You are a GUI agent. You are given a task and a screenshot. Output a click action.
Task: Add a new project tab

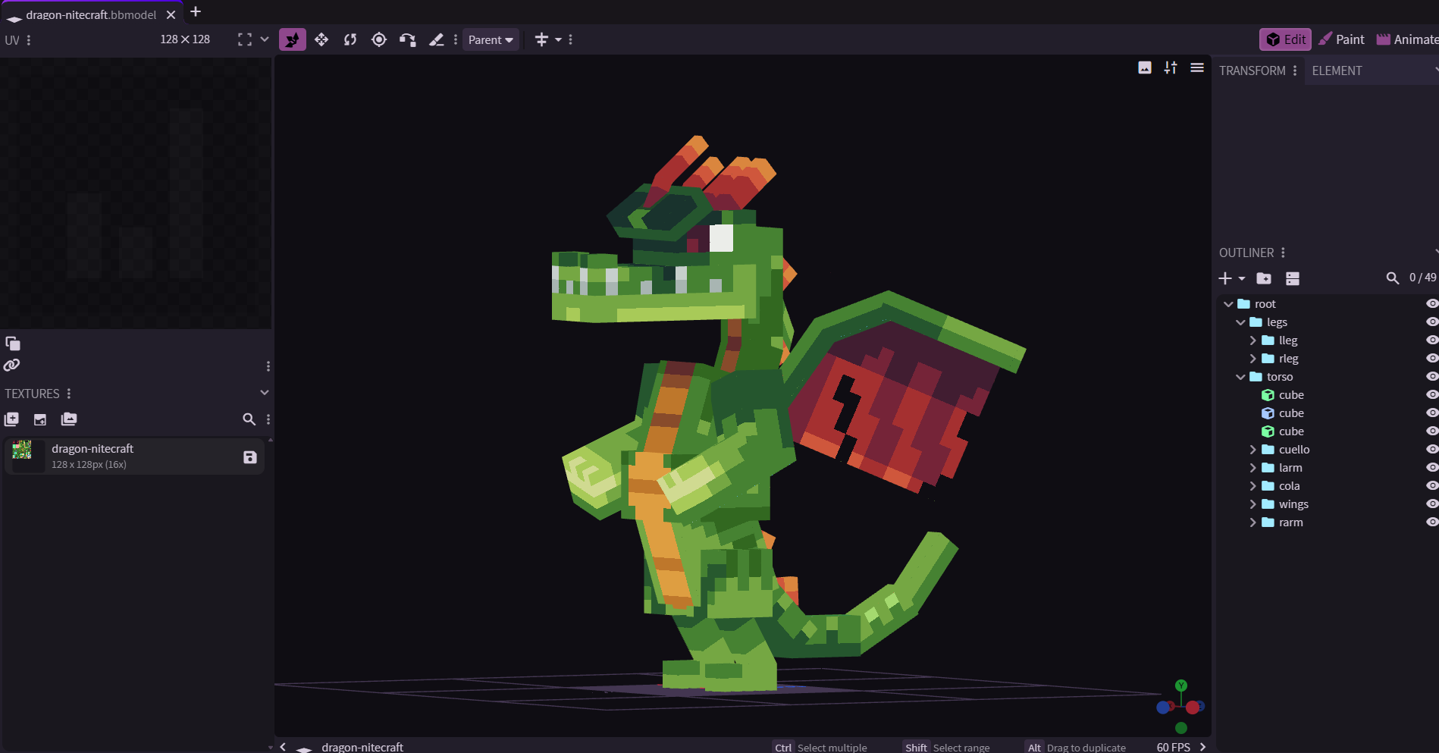click(196, 12)
